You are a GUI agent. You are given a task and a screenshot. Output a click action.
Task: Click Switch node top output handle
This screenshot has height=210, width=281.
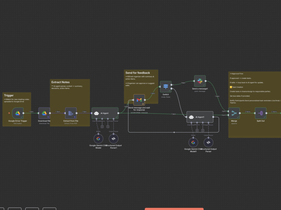(x=171, y=85)
